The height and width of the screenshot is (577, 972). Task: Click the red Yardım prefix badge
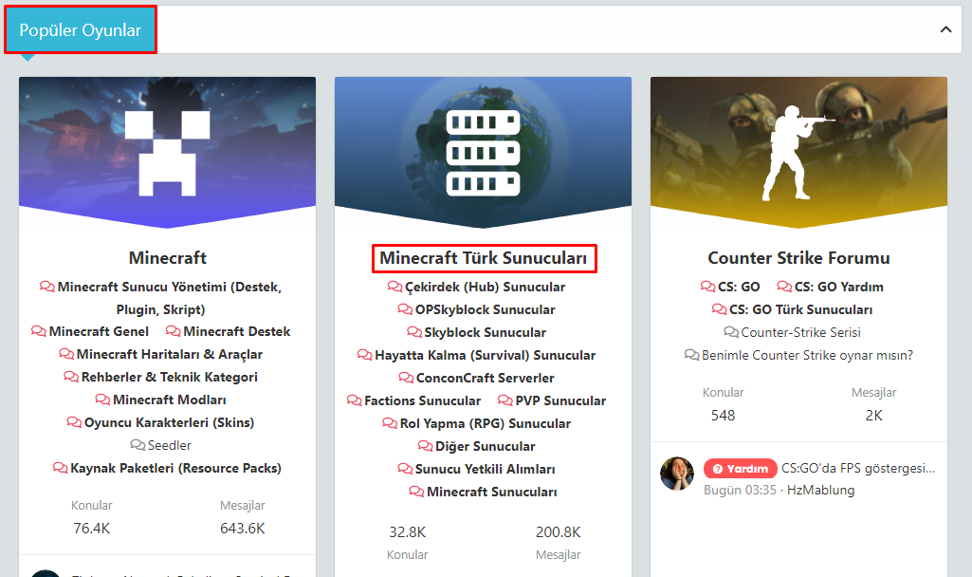pos(741,469)
